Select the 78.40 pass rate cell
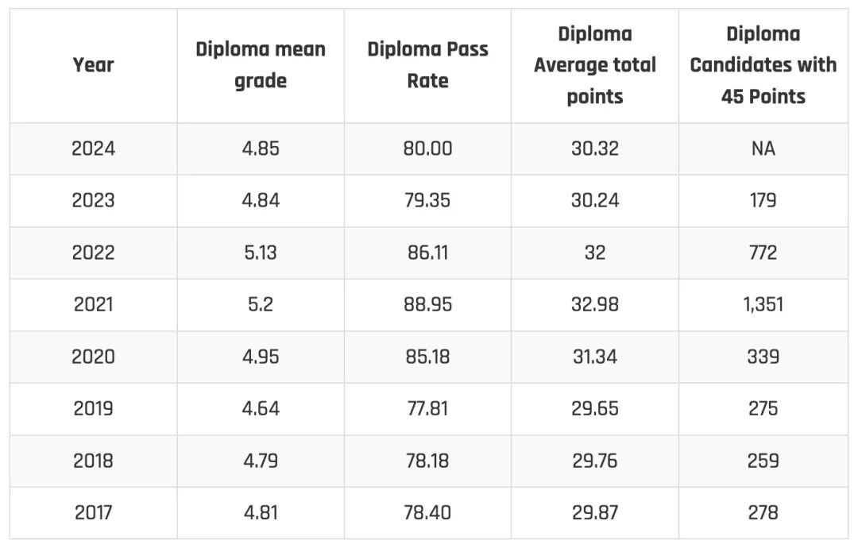Image resolution: width=858 pixels, height=548 pixels. (x=427, y=513)
